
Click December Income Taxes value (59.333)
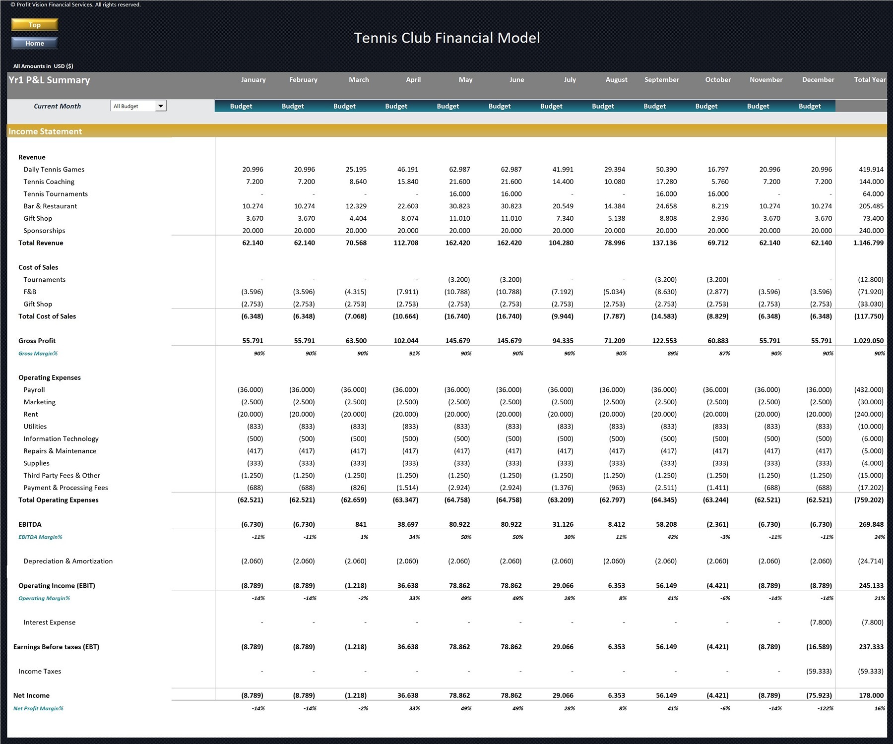click(x=819, y=671)
